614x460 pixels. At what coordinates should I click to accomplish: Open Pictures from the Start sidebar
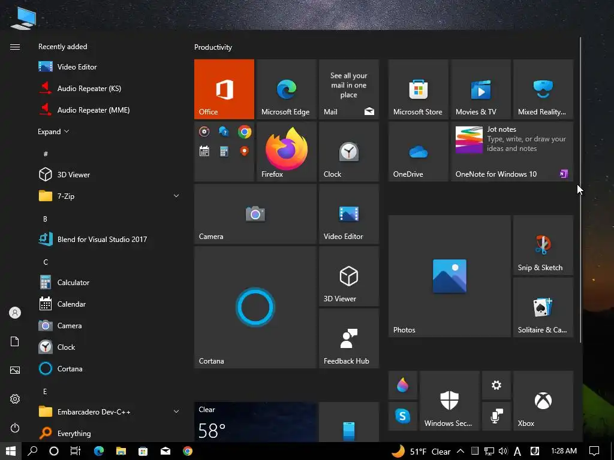pyautogui.click(x=15, y=370)
